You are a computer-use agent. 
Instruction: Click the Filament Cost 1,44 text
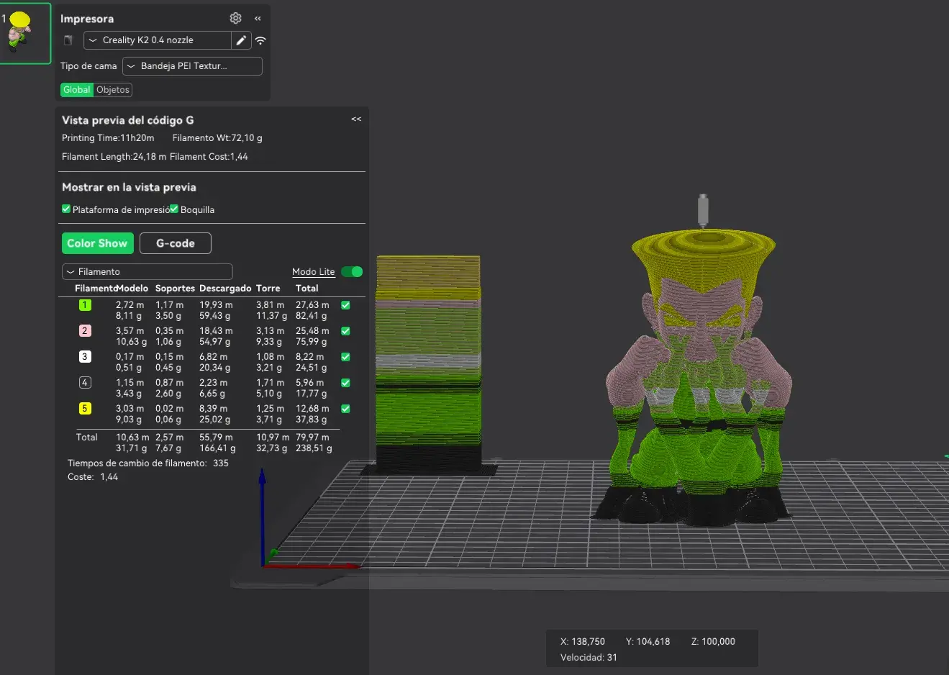(x=209, y=156)
